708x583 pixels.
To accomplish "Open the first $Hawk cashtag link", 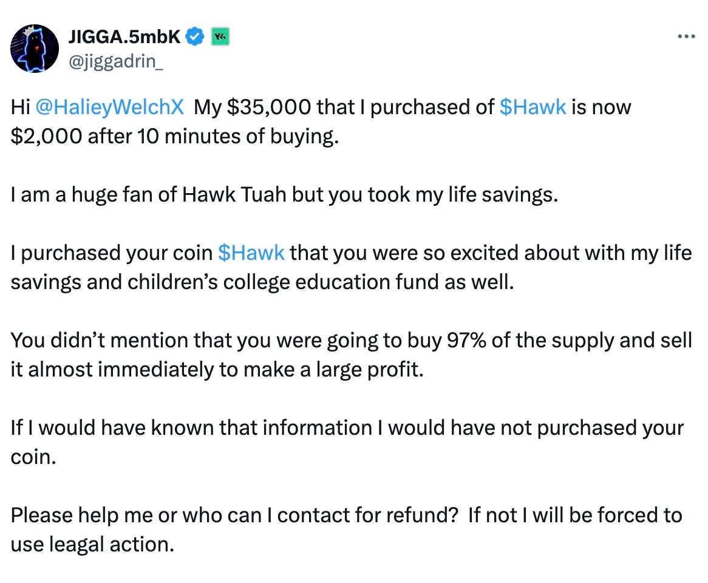I will [x=533, y=107].
